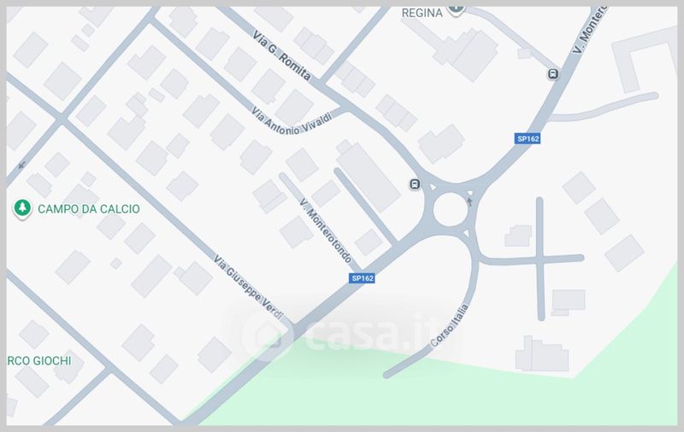Select the Via G. Romita street label
This screenshot has width=684, height=432.
[x=281, y=55]
